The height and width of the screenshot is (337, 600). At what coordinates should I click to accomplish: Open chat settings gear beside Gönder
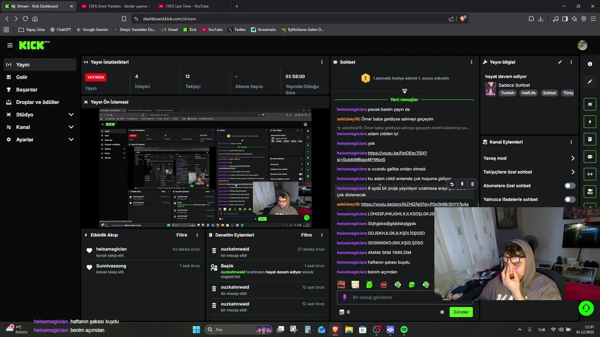click(442, 312)
